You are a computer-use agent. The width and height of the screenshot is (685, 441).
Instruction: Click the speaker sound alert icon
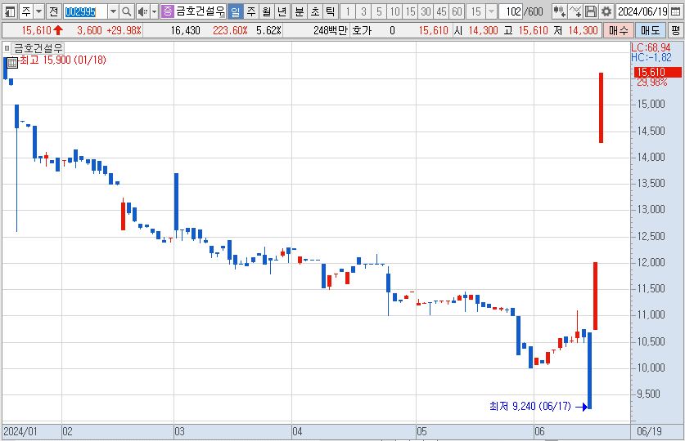tap(142, 11)
